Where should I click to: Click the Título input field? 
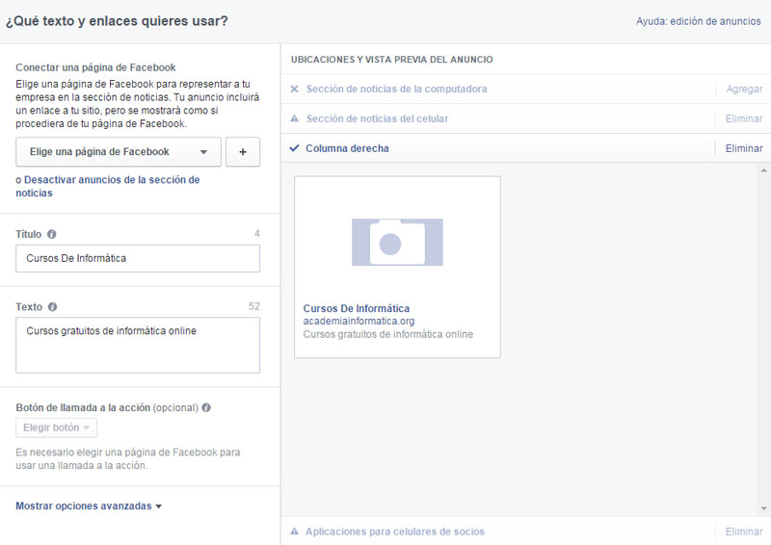[138, 258]
